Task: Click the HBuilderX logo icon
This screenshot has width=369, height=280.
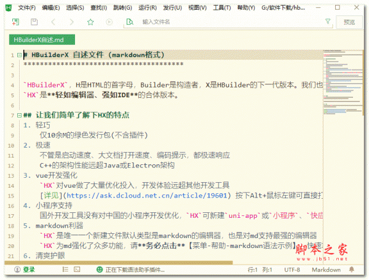Action: coord(9,7)
